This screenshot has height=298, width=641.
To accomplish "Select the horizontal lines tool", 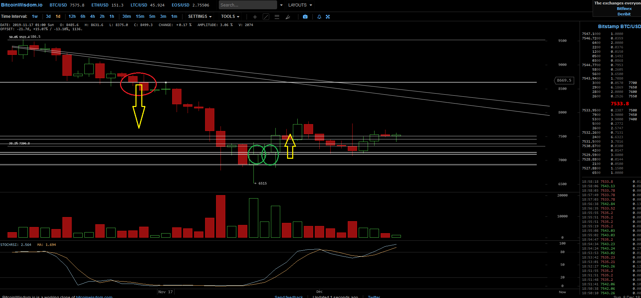I will [277, 17].
